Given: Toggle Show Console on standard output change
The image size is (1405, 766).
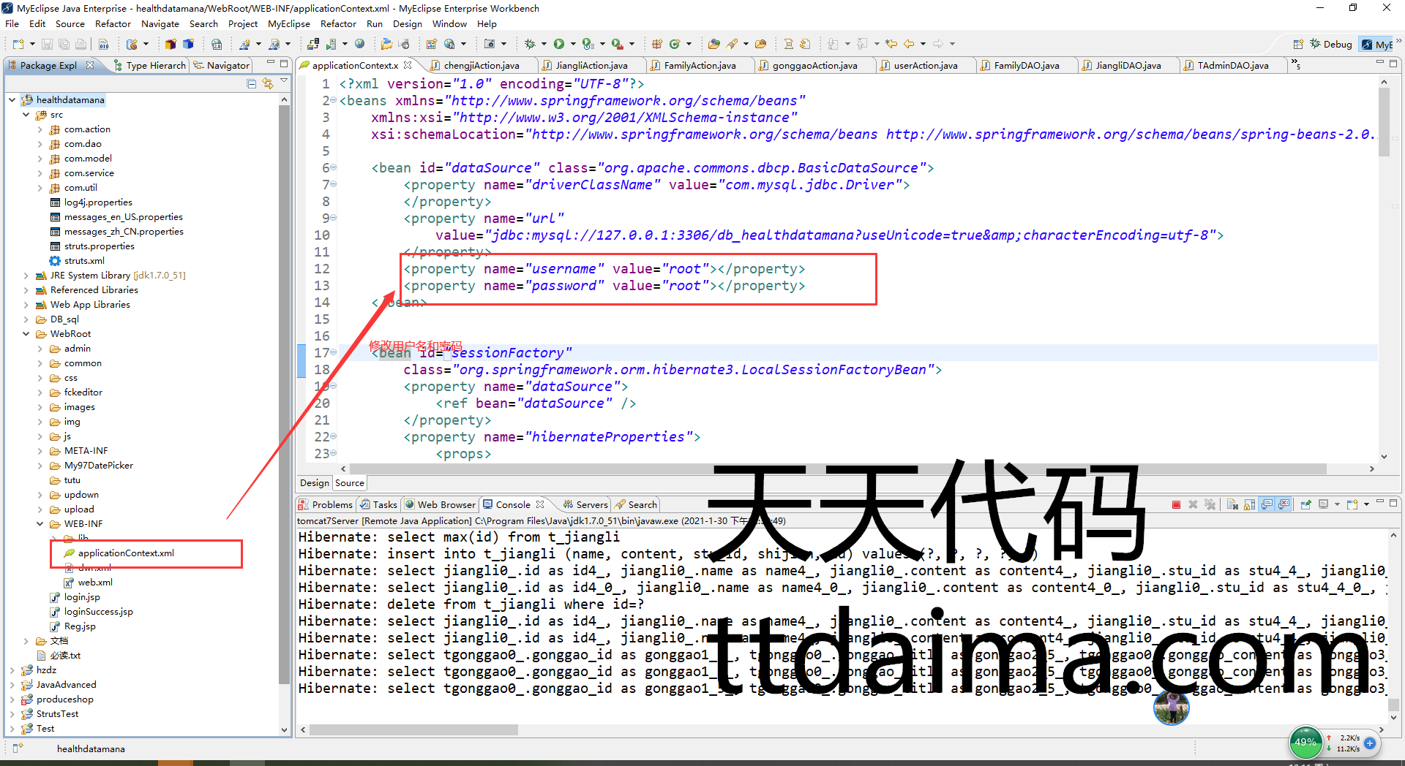Looking at the screenshot, I should 1267,504.
